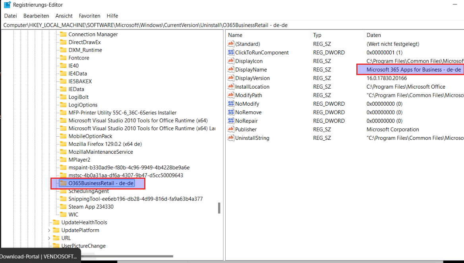This screenshot has height=263, width=464.
Task: Click the Registry Editor app icon in title bar
Action: (7, 5)
